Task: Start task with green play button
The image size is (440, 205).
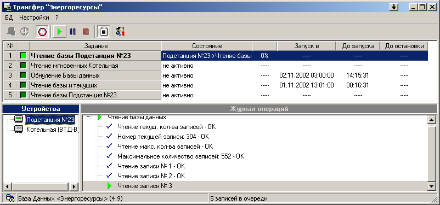Action: (x=60, y=31)
